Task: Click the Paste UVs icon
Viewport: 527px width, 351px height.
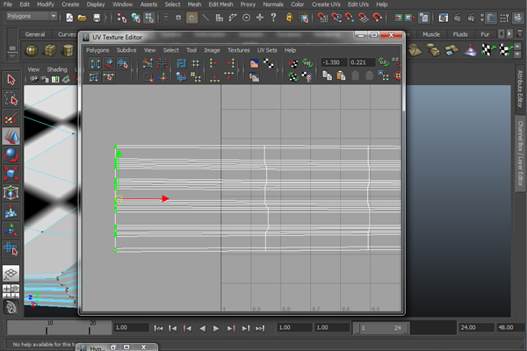Action: coord(341,76)
